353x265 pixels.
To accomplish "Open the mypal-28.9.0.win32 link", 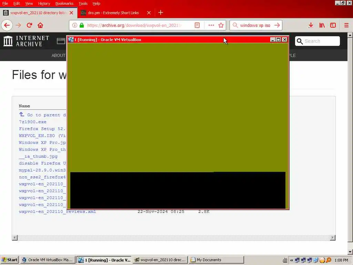I will tap(42, 170).
